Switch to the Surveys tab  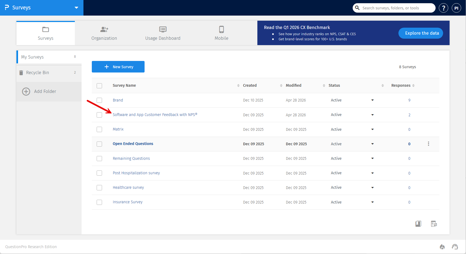(45, 33)
